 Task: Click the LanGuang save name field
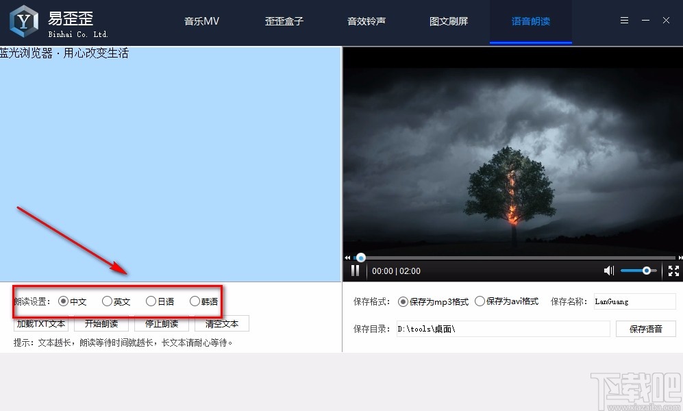634,301
